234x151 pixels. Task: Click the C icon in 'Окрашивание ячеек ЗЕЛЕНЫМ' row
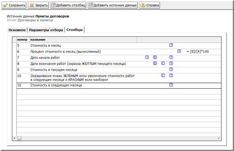[x=163, y=76]
